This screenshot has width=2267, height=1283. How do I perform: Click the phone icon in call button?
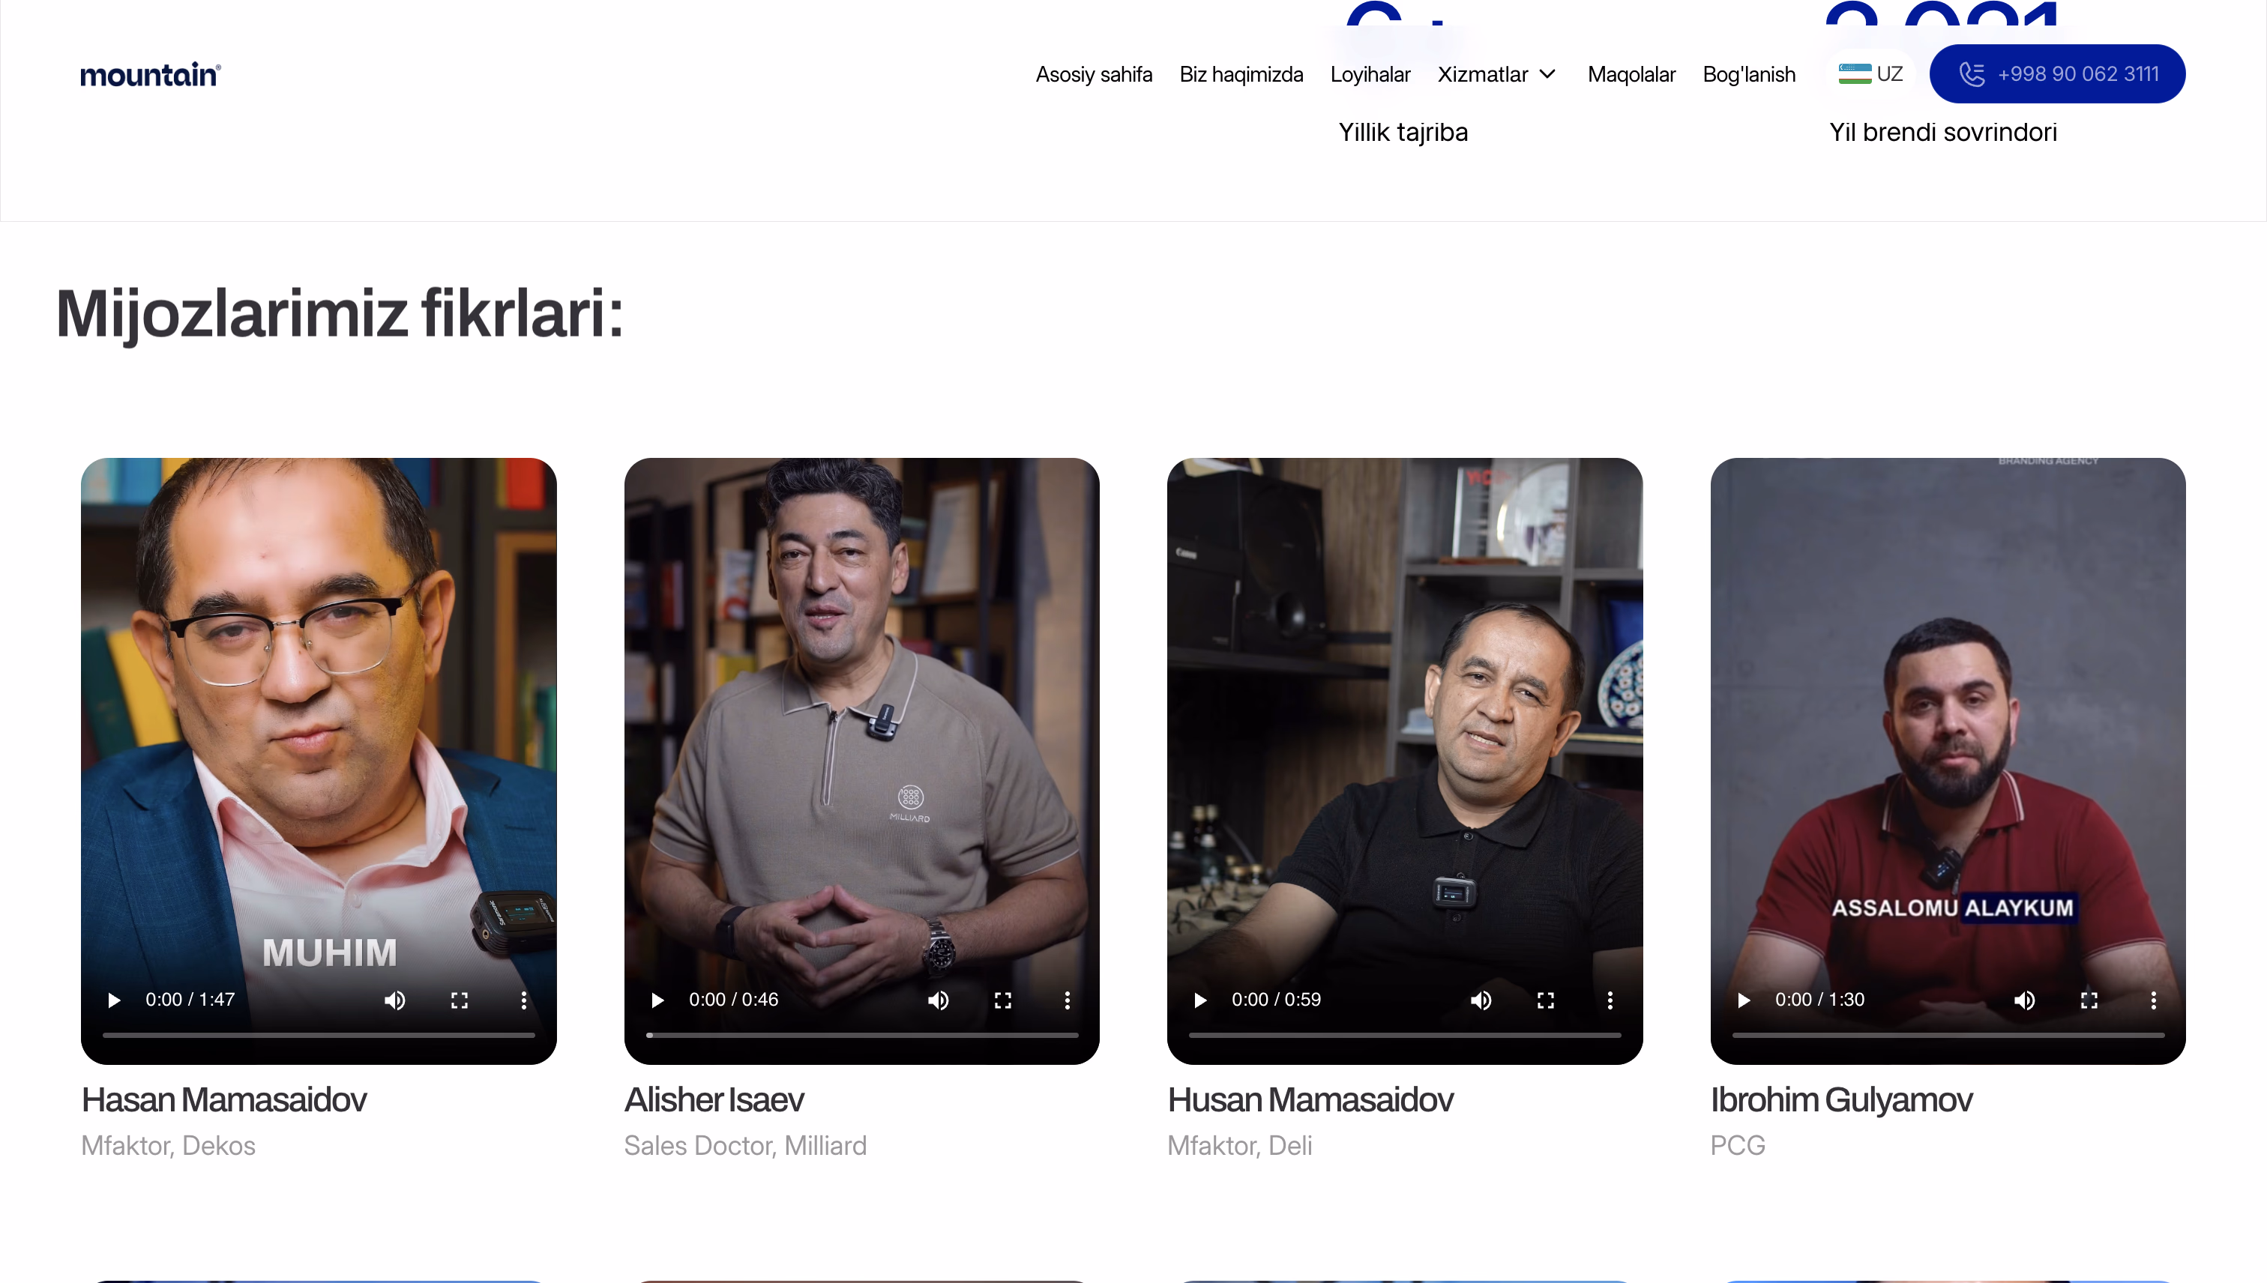click(x=1972, y=74)
